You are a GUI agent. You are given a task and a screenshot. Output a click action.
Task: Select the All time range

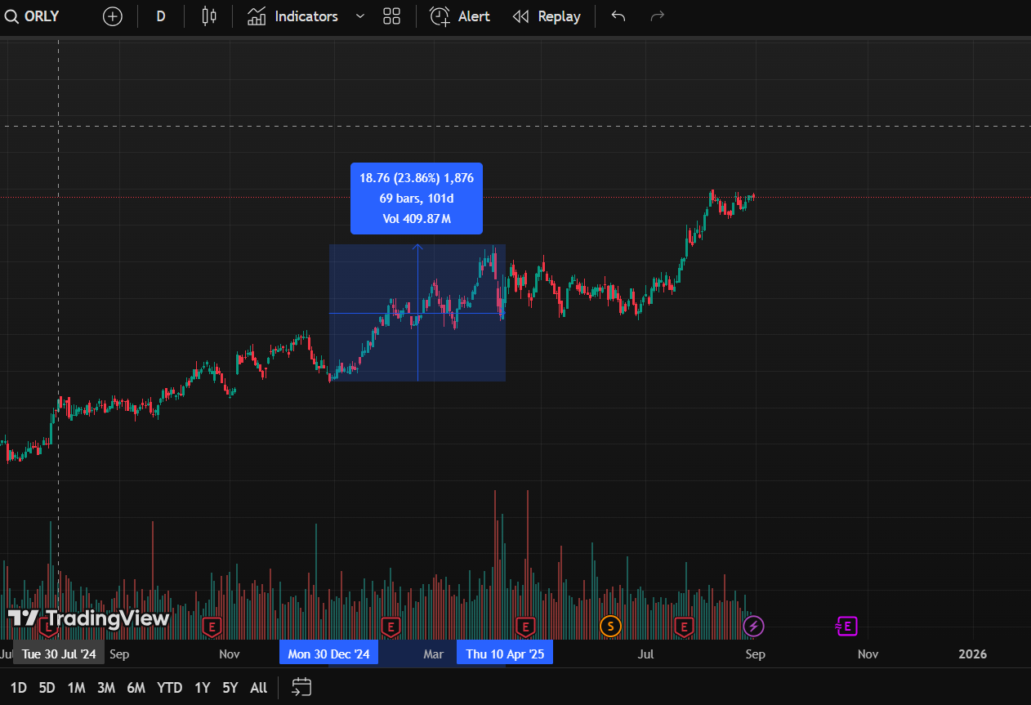pos(258,688)
